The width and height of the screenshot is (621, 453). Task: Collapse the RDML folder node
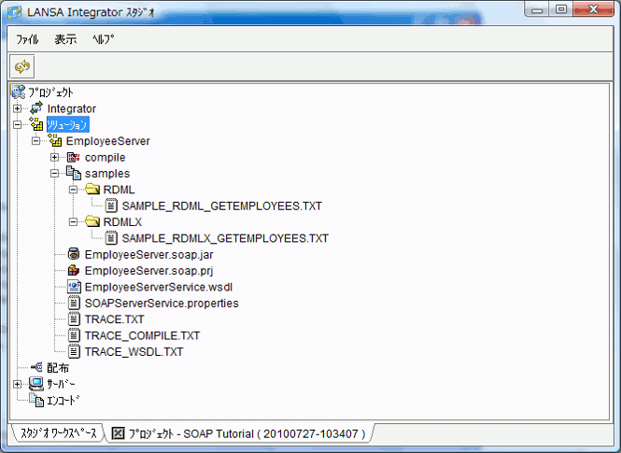coord(73,190)
